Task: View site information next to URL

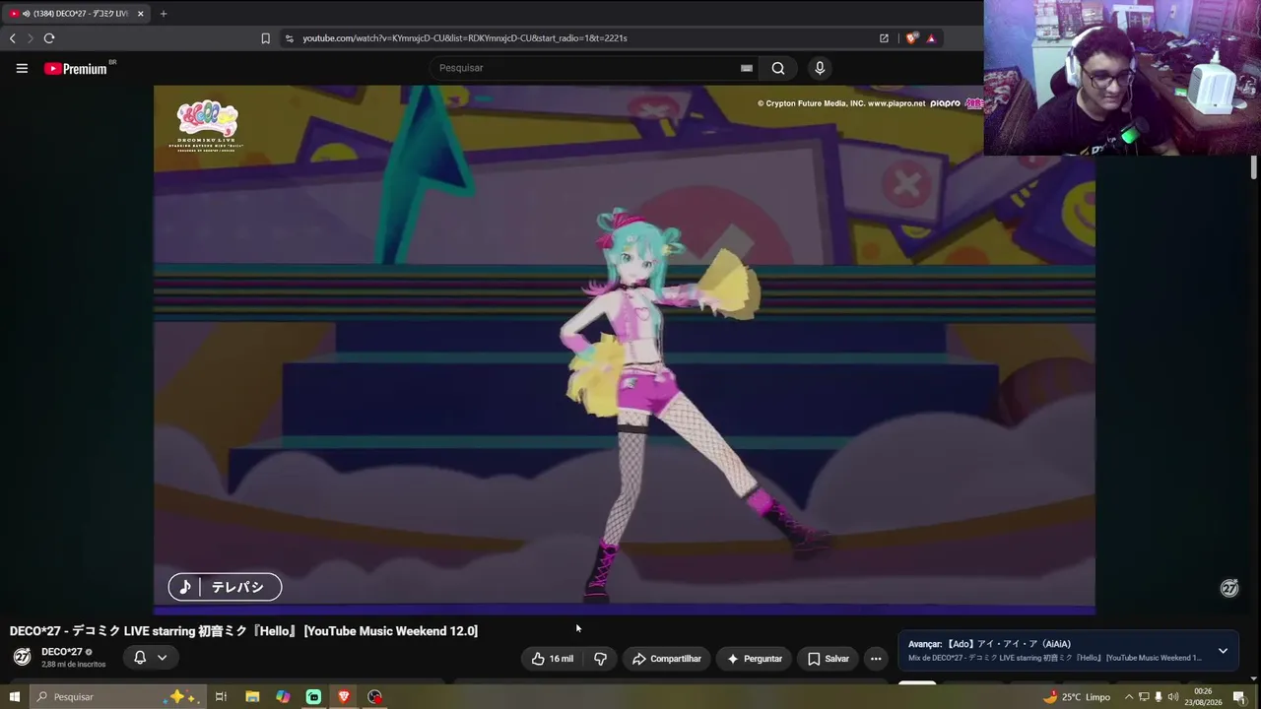Action: (289, 38)
